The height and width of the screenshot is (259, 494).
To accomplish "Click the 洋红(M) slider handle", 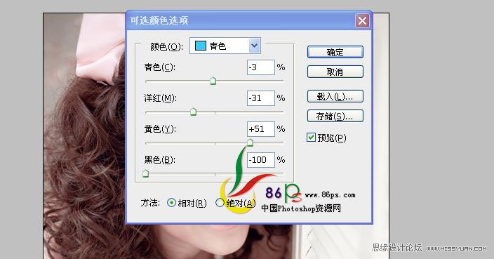I will 194,112.
